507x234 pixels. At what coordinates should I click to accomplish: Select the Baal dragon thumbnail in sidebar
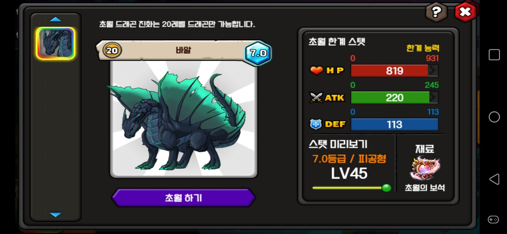click(x=56, y=43)
